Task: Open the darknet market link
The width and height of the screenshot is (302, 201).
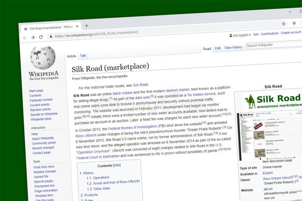Action: click(177, 90)
